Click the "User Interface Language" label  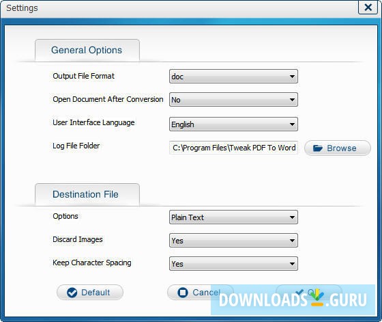tap(93, 122)
